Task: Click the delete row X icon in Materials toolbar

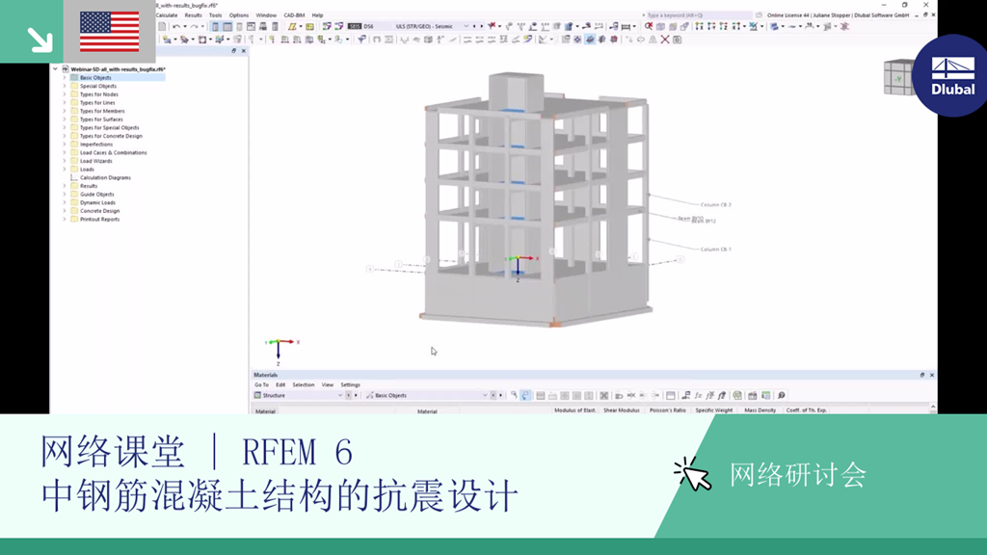Action: coord(603,395)
